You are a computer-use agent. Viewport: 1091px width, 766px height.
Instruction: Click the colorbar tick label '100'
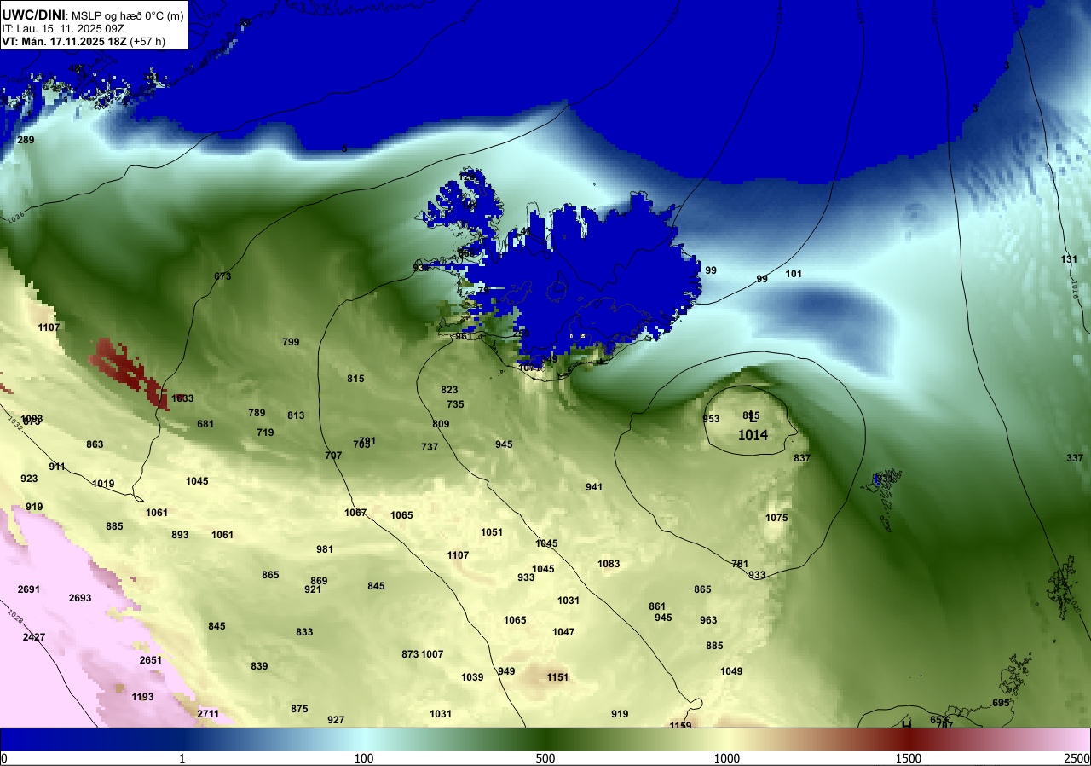364,758
